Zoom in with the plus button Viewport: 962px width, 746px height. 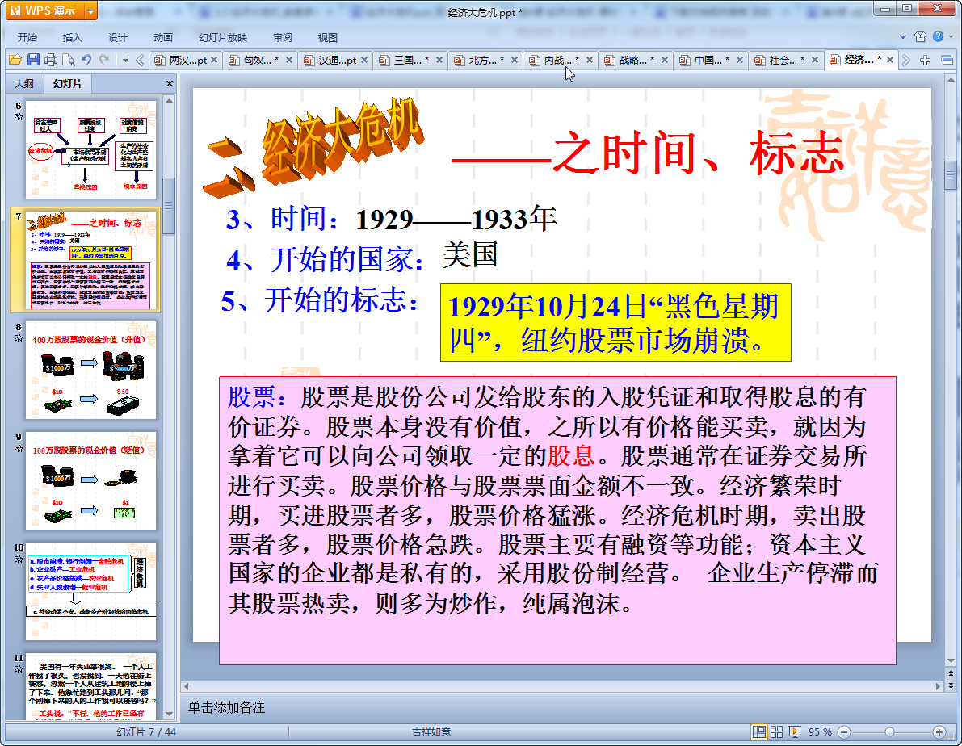coord(939,732)
